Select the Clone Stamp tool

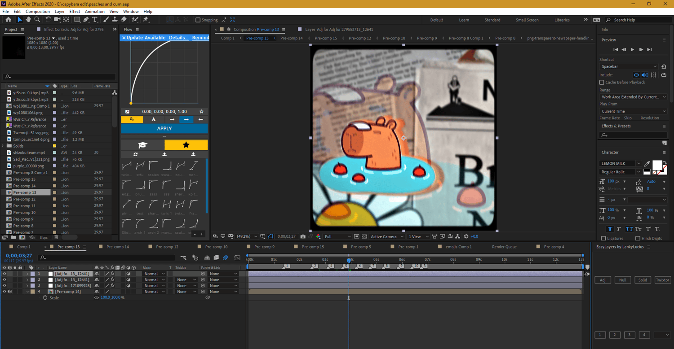coord(115,20)
